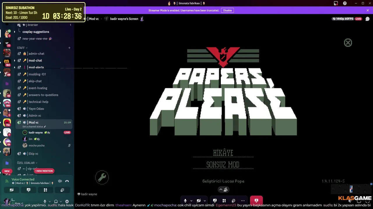Image resolution: width=373 pixels, height=209 pixels.
Task: Select kadir wayne in Mod vc
Action: coord(47,132)
